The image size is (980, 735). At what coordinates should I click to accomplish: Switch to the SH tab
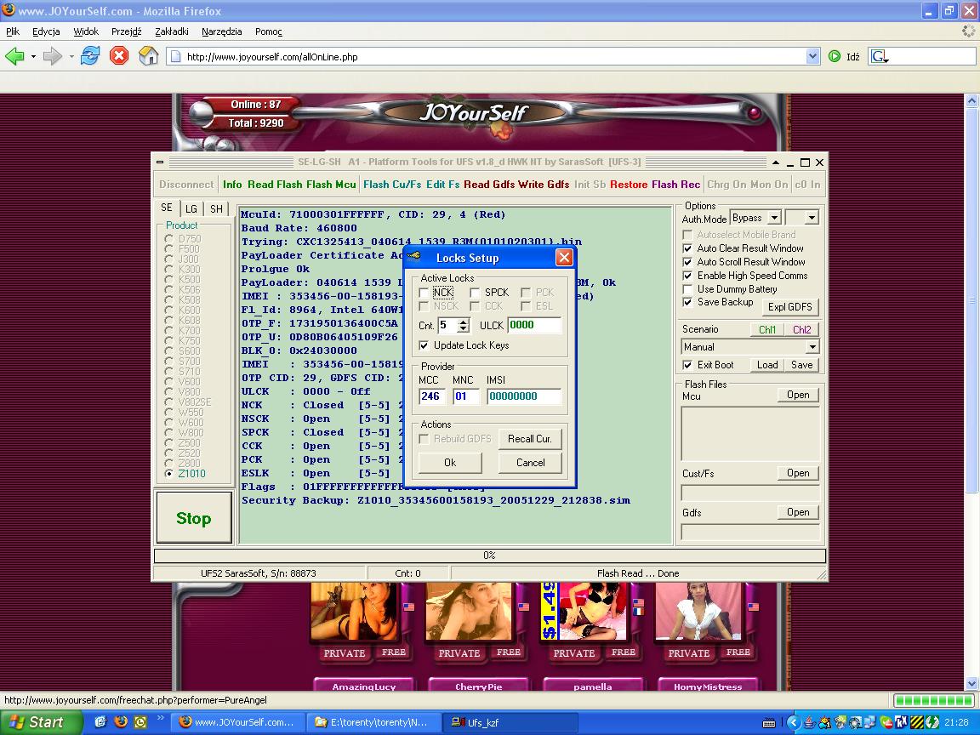tap(216, 208)
